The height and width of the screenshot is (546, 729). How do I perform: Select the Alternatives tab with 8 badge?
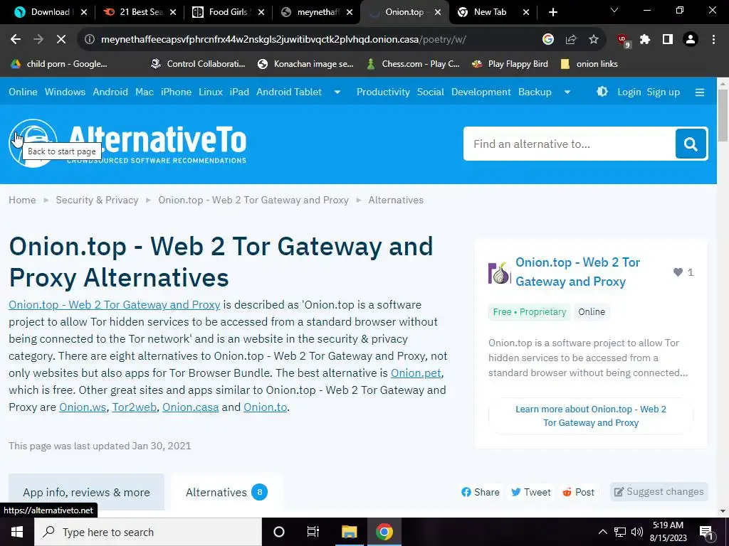click(226, 492)
